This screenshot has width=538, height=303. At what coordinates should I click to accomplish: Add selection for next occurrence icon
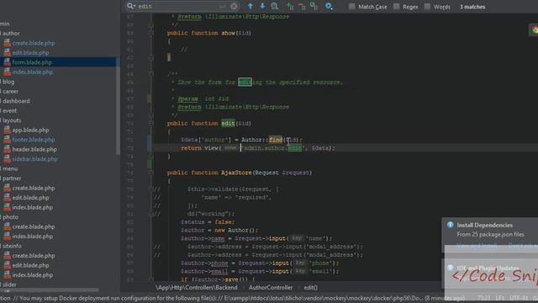click(289, 6)
